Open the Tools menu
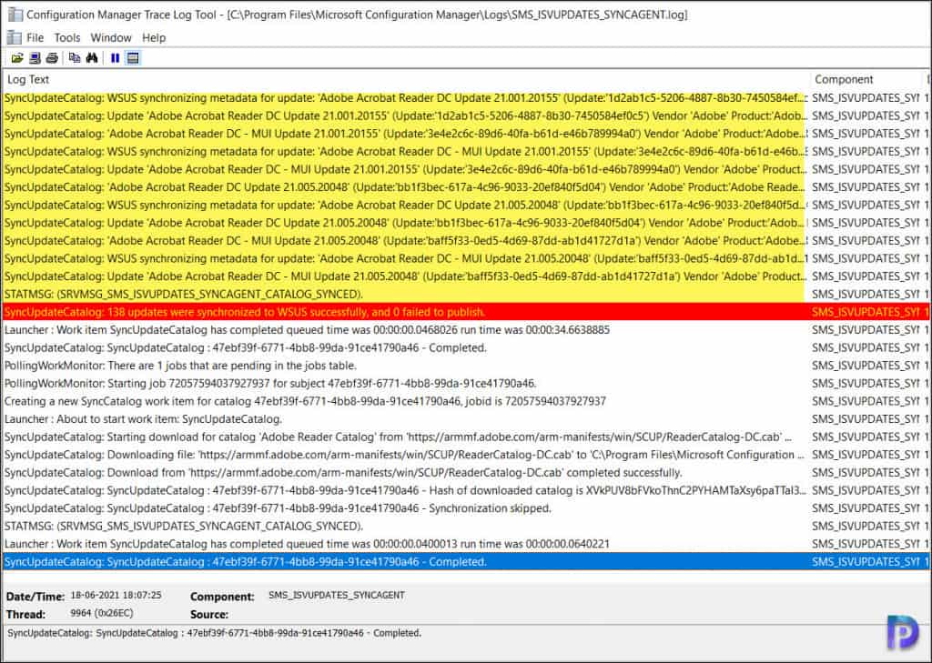The image size is (932, 663). click(67, 37)
